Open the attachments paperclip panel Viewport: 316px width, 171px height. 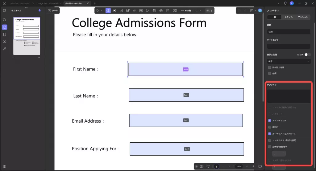[x=5, y=49]
